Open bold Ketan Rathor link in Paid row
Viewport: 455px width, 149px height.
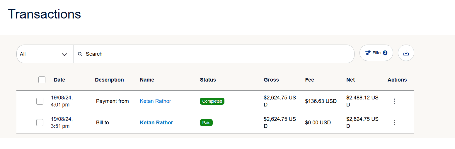coord(156,123)
